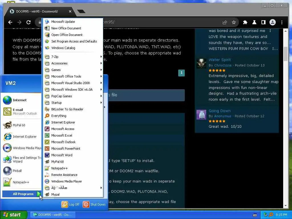Expand the PopCap Games folder

[73, 96]
